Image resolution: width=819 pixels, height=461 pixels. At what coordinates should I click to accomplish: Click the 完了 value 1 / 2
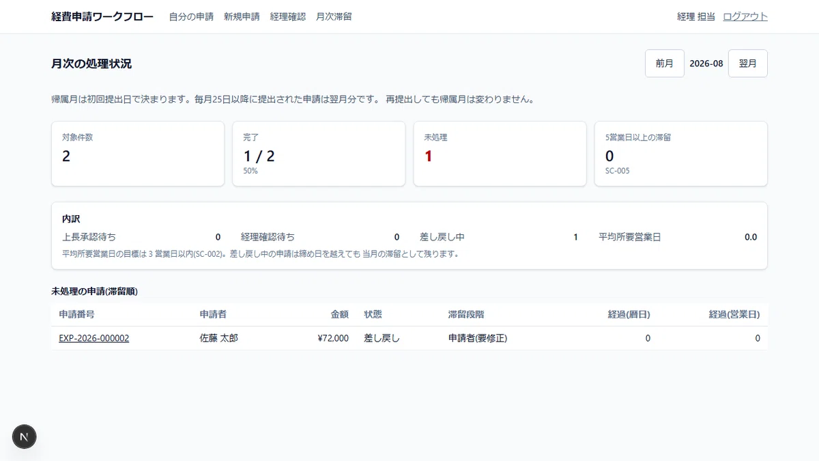(259, 156)
